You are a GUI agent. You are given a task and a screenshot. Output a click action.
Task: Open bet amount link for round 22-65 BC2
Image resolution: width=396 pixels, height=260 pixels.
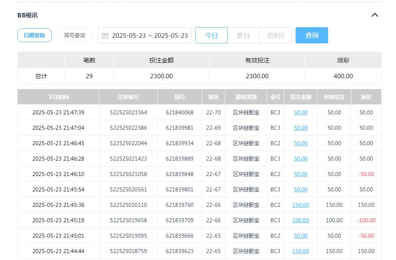point(300,236)
